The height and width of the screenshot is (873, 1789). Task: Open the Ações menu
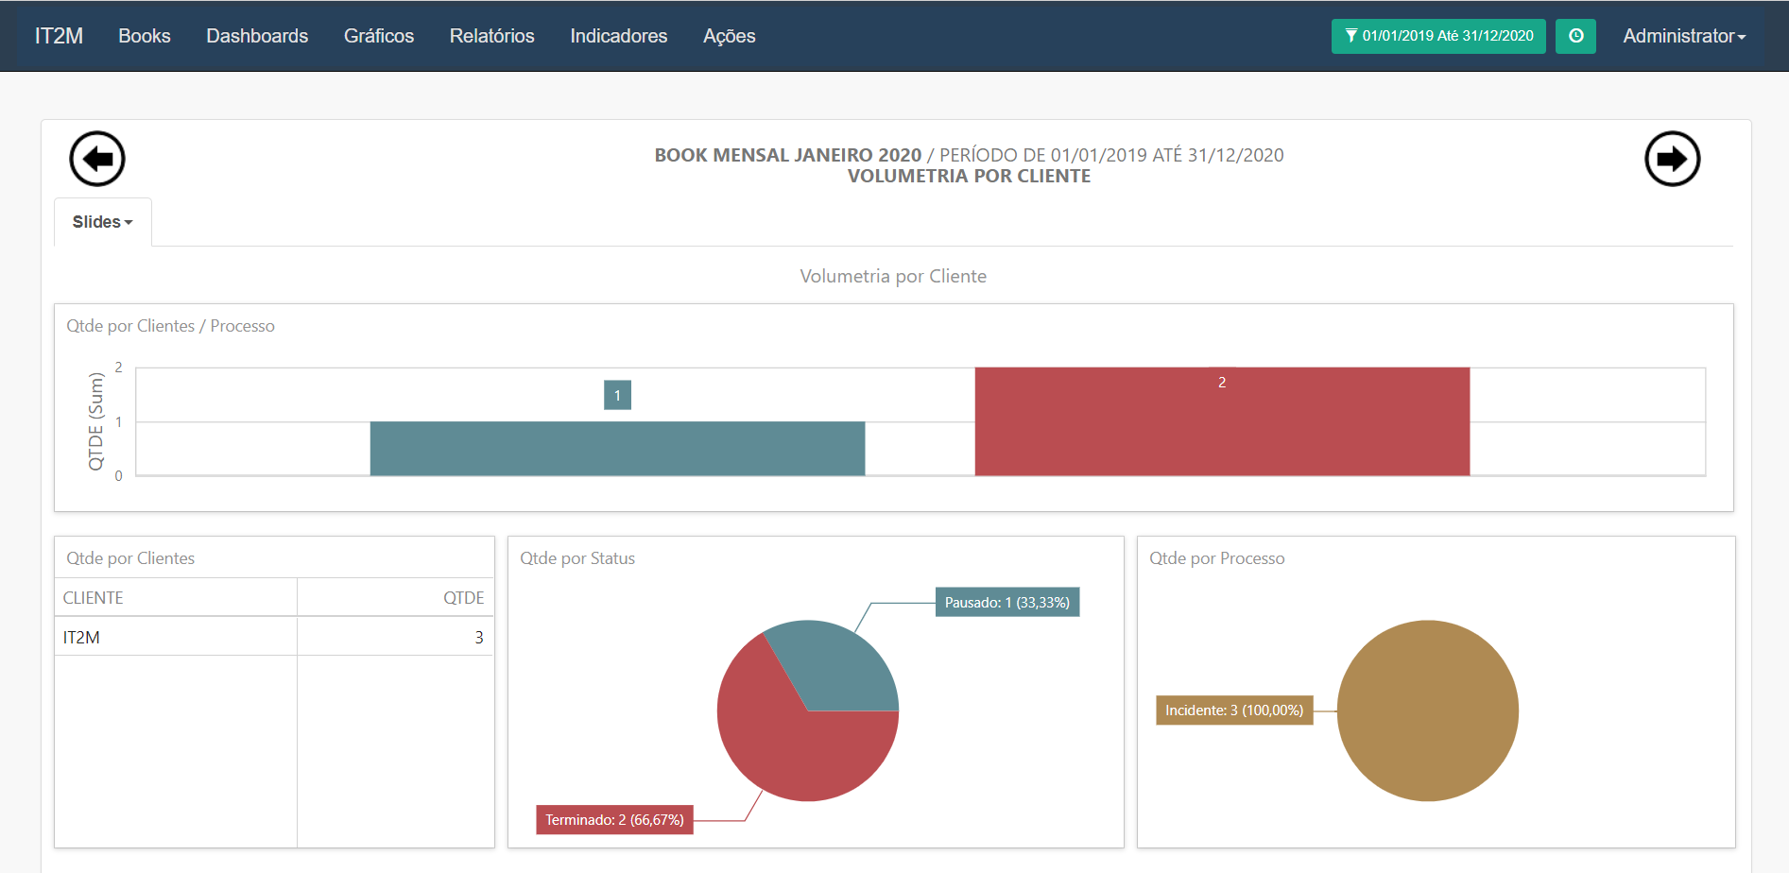click(729, 36)
